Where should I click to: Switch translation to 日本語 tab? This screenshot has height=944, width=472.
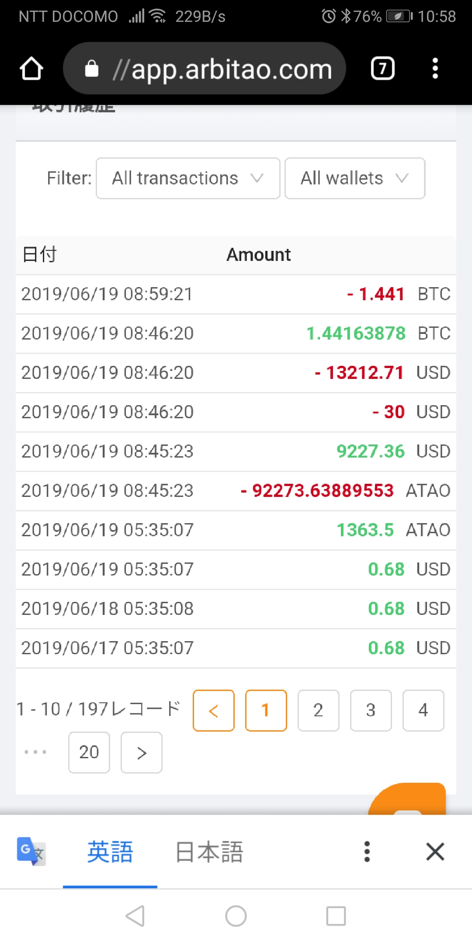coord(209,851)
